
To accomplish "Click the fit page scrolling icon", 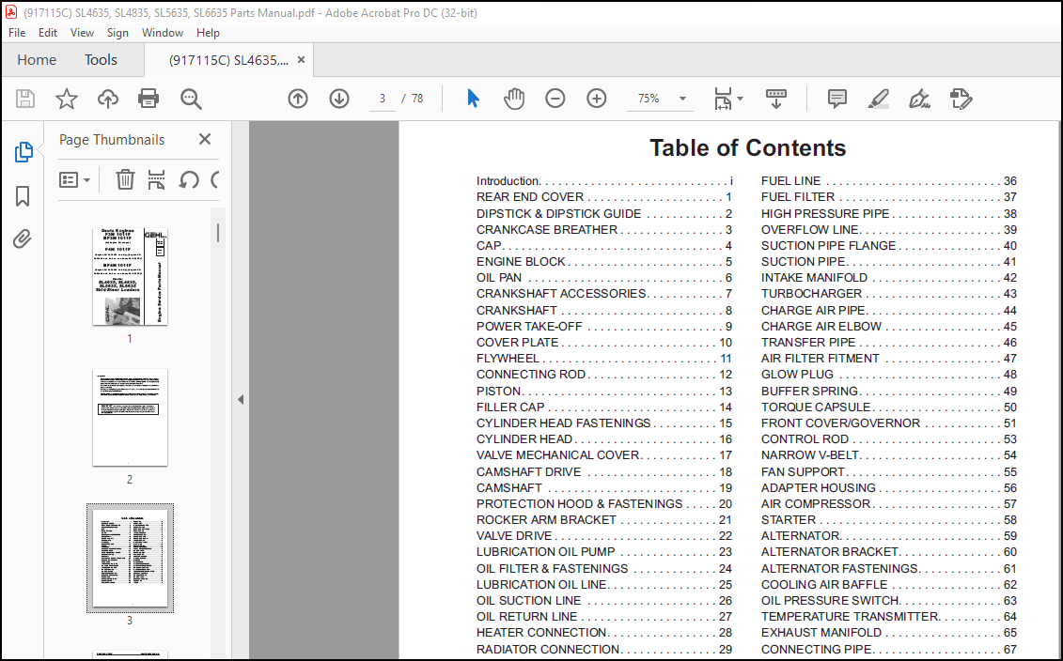I will tap(724, 99).
